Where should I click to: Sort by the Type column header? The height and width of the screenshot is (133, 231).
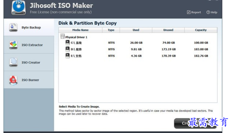(x=111, y=30)
